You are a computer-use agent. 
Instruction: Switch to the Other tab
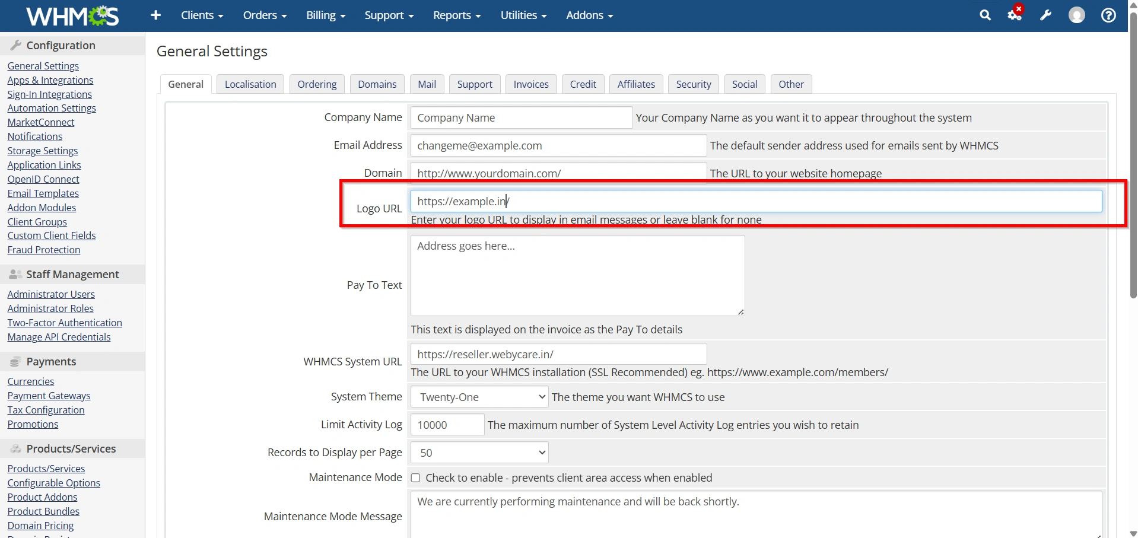click(791, 84)
